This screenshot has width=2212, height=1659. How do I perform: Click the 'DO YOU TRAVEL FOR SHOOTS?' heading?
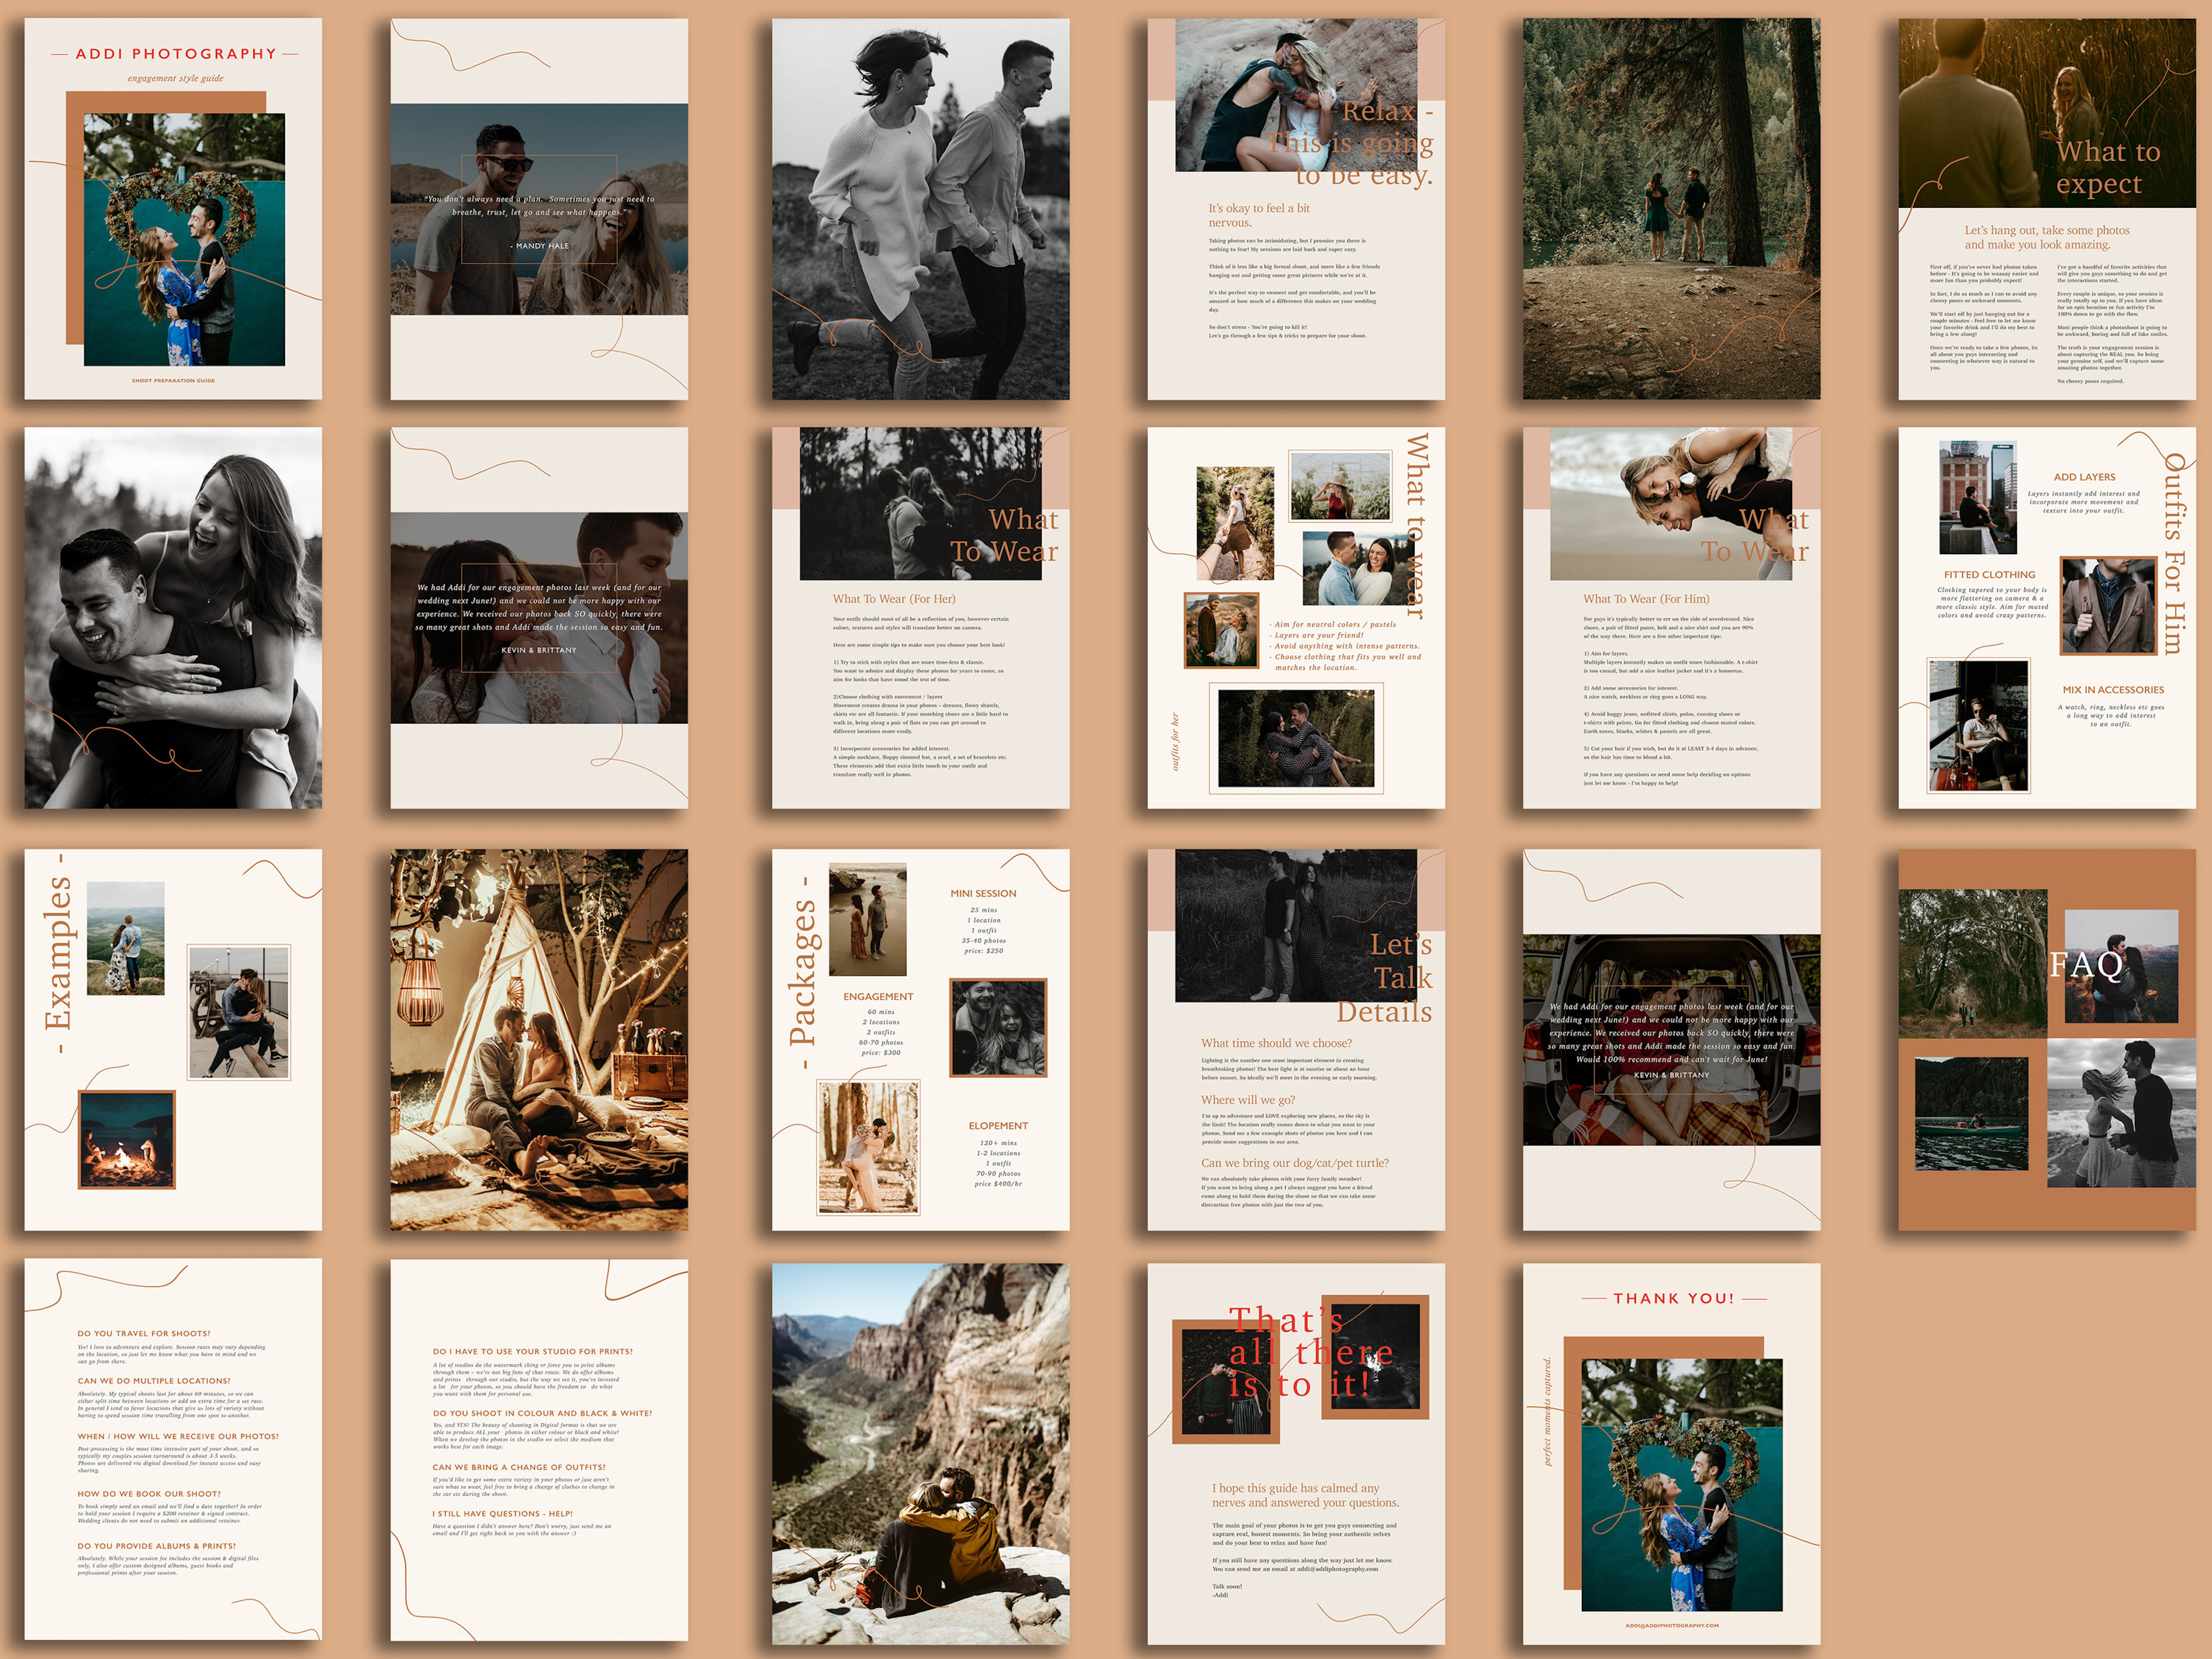[144, 1333]
